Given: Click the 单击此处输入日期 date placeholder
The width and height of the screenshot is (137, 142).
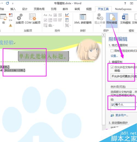Looking at the screenshot, I should pos(15,70).
